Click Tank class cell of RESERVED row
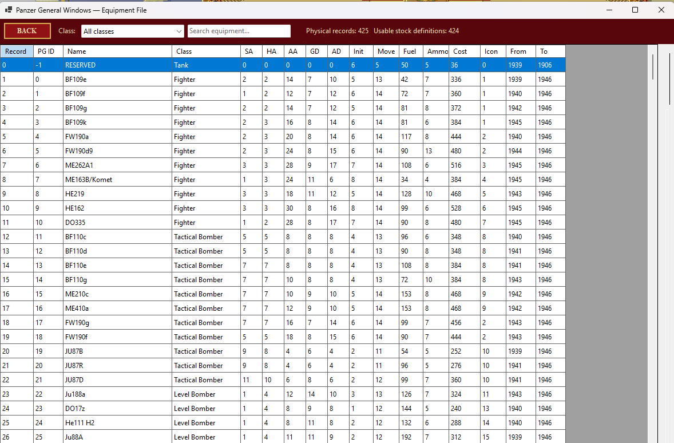 tap(207, 65)
